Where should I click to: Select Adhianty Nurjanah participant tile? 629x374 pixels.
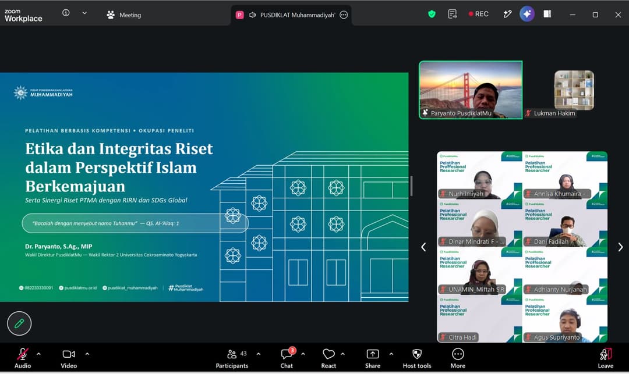click(x=565, y=271)
